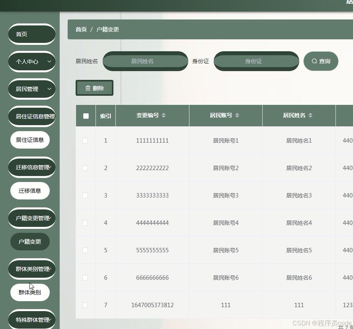Open the 迁移信息 submenu item
Viewport: 353px width, 329px height.
coord(30,191)
